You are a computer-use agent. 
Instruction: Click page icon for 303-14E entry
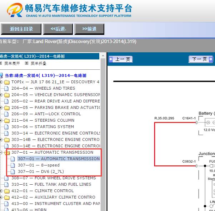click(6, 146)
